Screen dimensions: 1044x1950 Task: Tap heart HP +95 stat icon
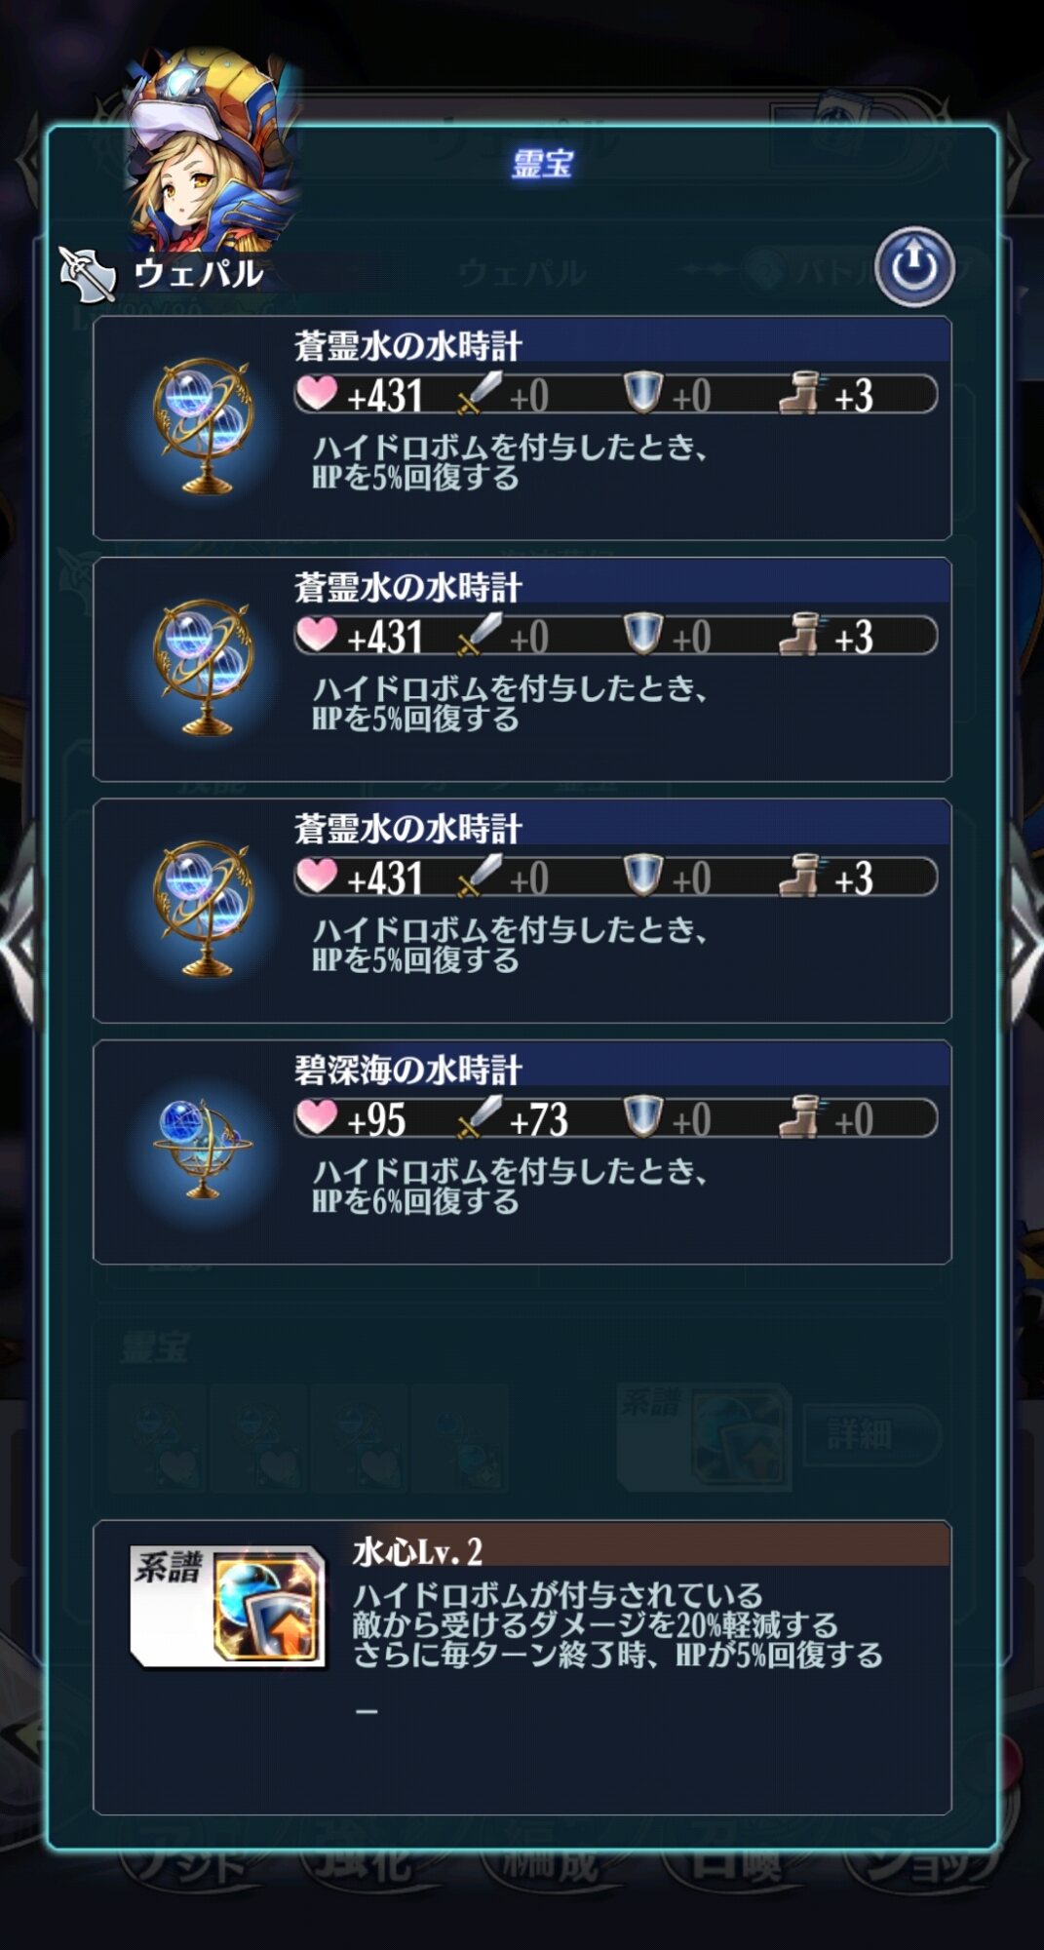[316, 1117]
